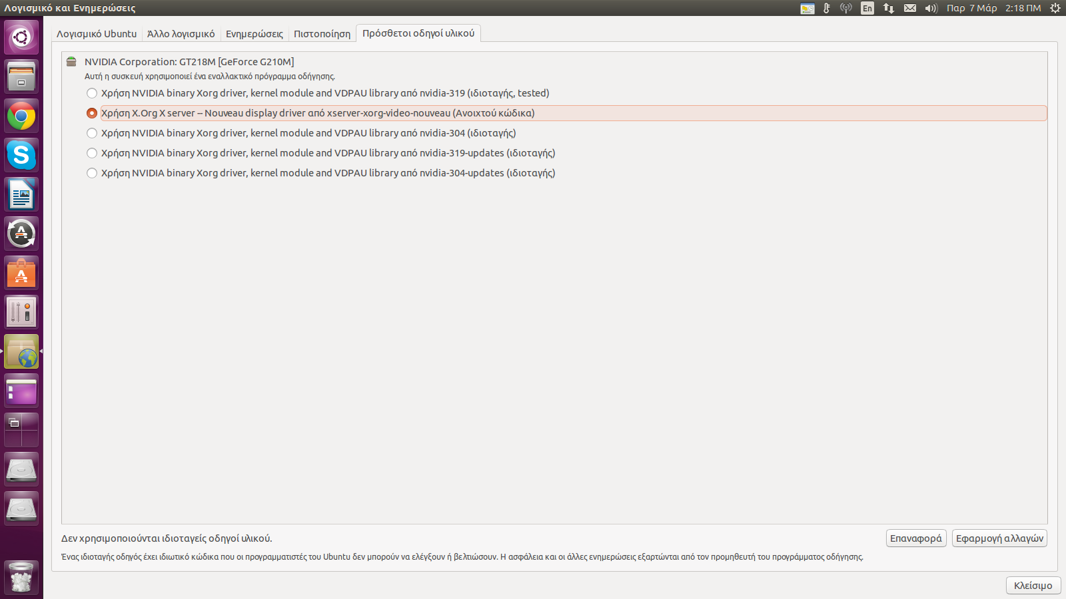
Task: Switch to the Λογισμικό Ubuntu tab
Action: point(97,34)
